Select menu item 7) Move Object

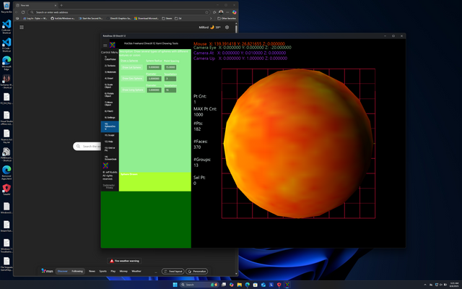pyautogui.click(x=110, y=103)
